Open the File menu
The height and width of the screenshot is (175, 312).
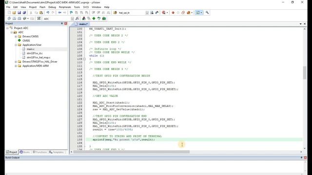(x=8, y=7)
